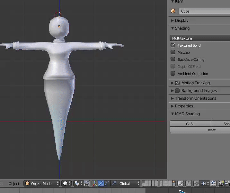
Task: Enable the Matcap checkbox
Action: pyautogui.click(x=173, y=52)
